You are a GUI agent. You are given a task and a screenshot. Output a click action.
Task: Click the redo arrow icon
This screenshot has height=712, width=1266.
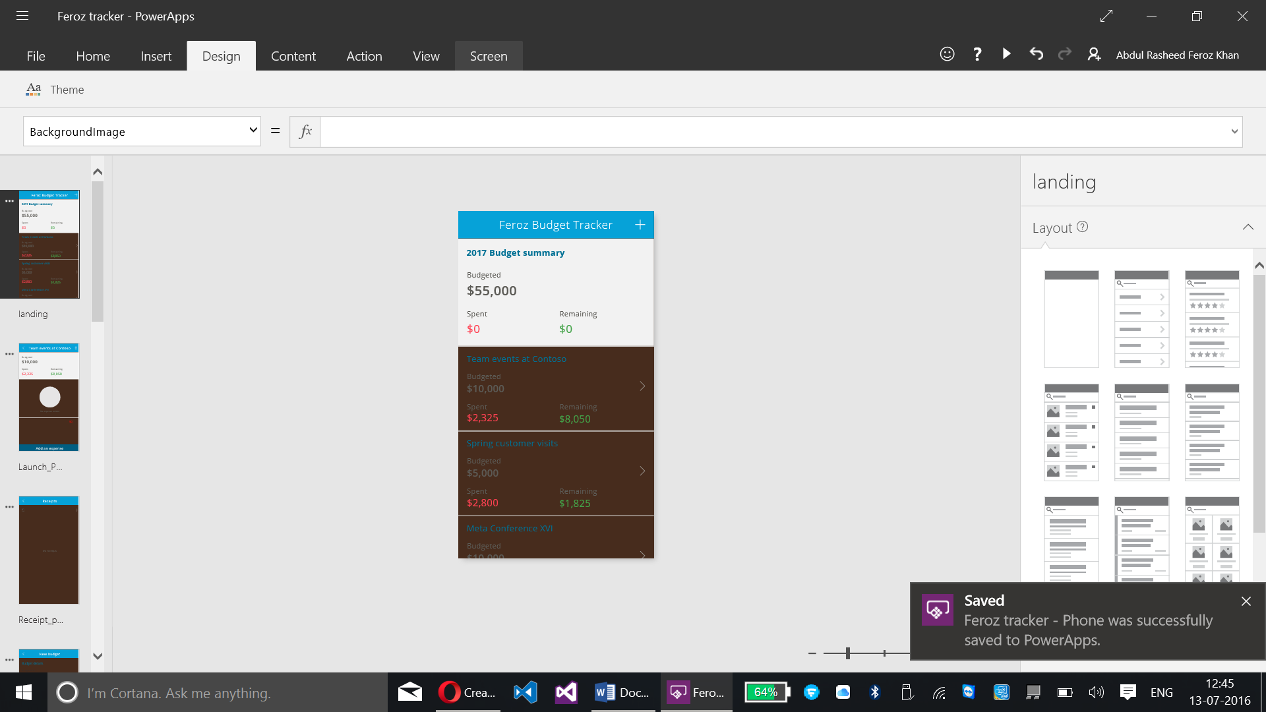(x=1065, y=54)
